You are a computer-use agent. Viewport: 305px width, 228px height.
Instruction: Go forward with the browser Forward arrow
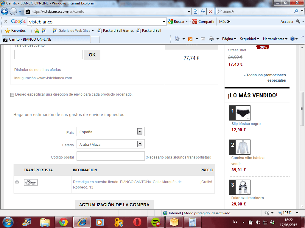click(x=13, y=12)
